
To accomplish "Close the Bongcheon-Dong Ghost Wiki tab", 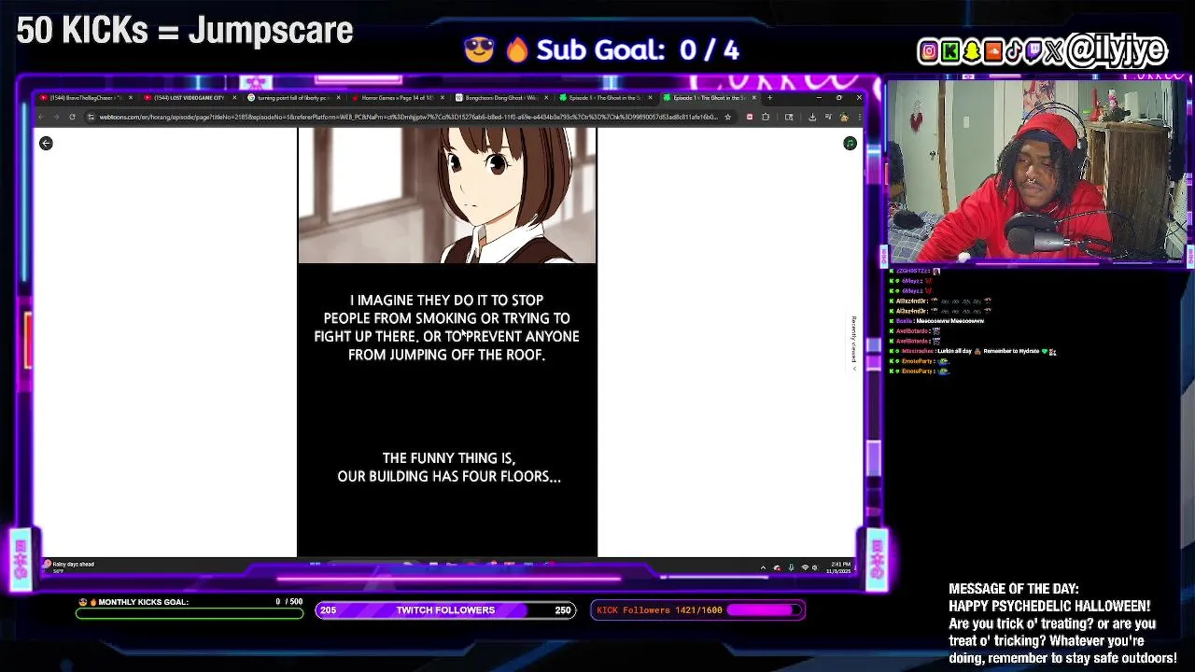I will coord(545,97).
